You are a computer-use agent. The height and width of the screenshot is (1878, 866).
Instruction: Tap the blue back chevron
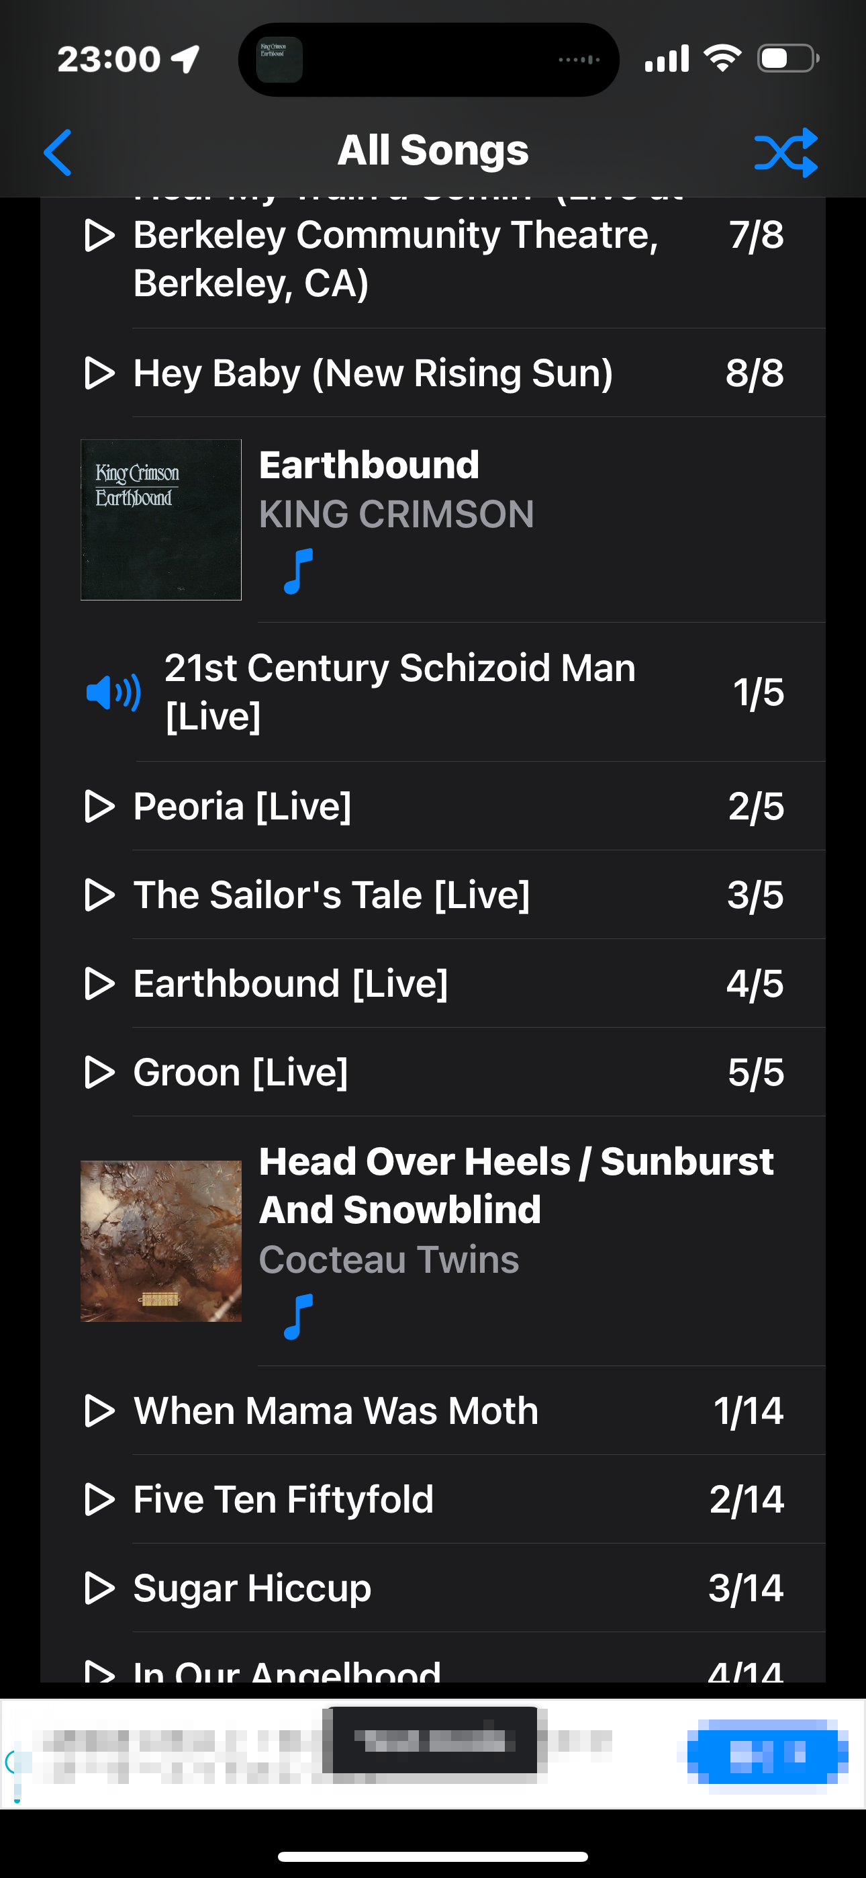coord(58,152)
